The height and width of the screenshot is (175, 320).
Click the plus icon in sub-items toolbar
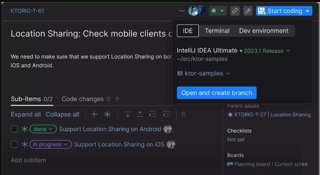coord(94,114)
